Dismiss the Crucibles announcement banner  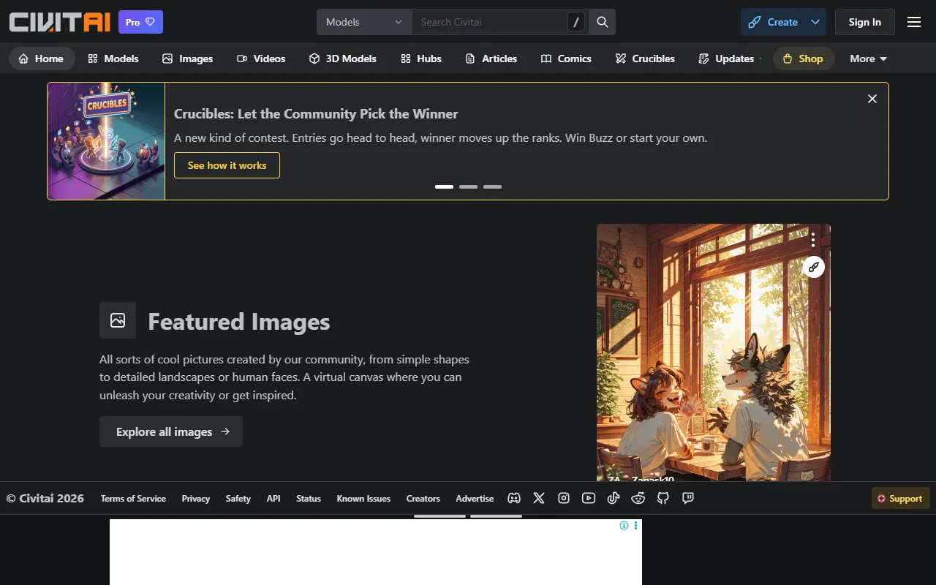point(872,99)
